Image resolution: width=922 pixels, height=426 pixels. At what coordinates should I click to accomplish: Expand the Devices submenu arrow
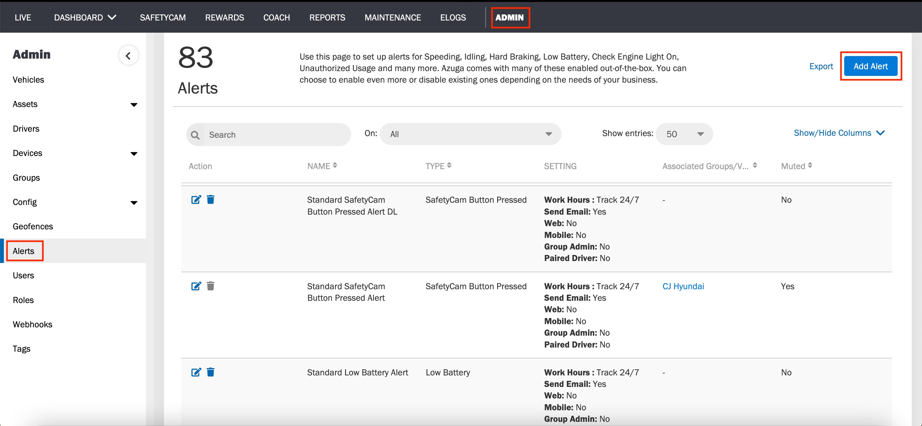click(x=134, y=154)
